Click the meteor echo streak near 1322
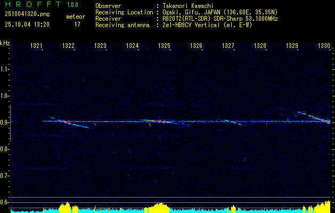Image resolution: width=335 pixels, height=213 pixels. point(67,122)
